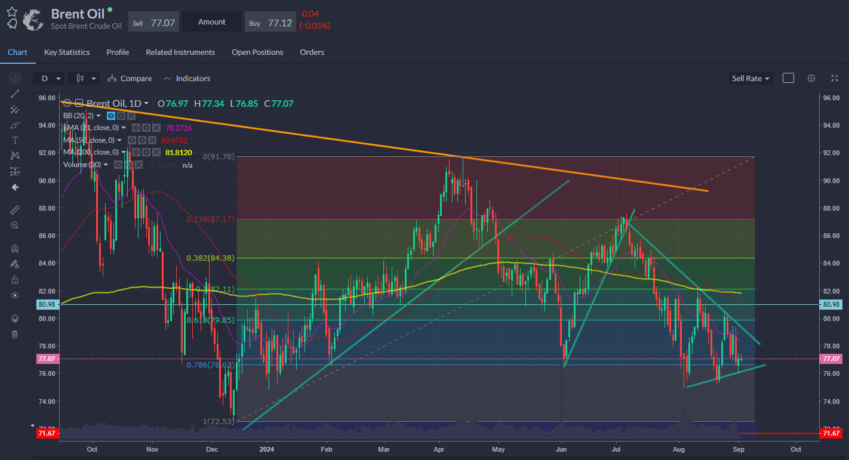
Task: Open the candlestick chart type dropdown
Action: pyautogui.click(x=84, y=78)
